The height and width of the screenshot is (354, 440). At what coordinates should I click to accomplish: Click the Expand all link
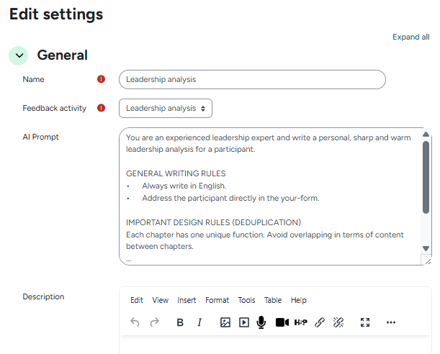click(410, 37)
